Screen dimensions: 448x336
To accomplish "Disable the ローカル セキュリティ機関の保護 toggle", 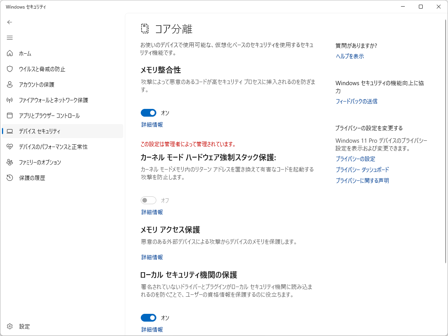I will point(148,318).
